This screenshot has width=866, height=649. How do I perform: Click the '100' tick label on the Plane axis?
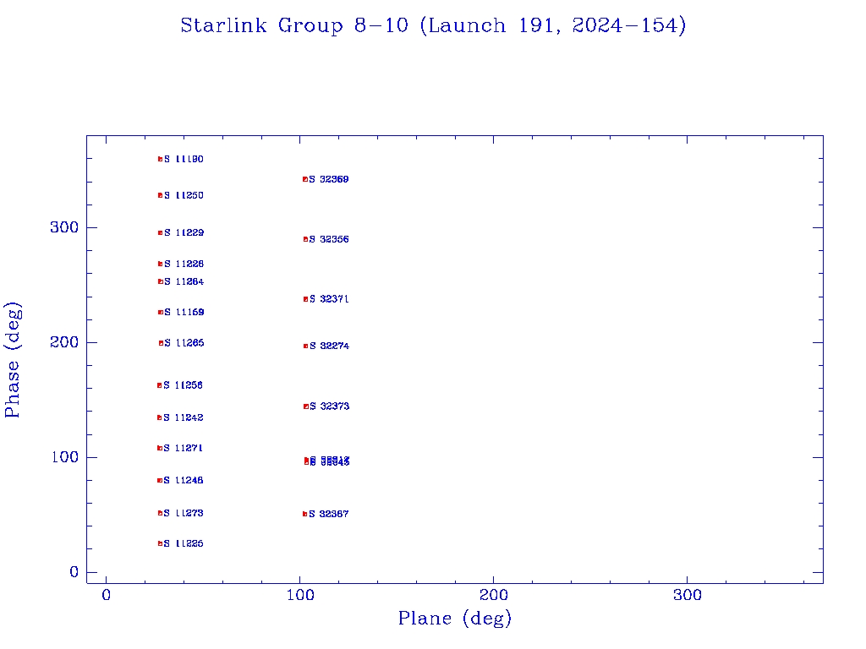[300, 595]
